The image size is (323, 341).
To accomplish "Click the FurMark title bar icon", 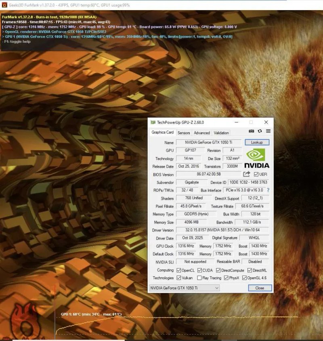I will [4, 5].
